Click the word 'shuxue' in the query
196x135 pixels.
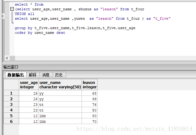[85, 9]
